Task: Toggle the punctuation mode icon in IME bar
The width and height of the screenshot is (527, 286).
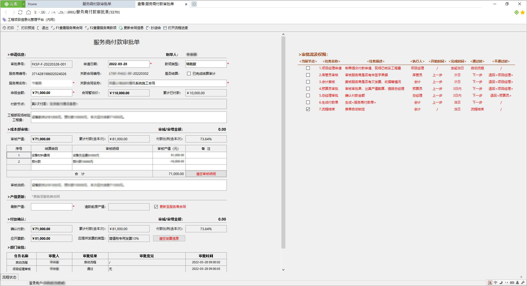Action: coord(506,283)
